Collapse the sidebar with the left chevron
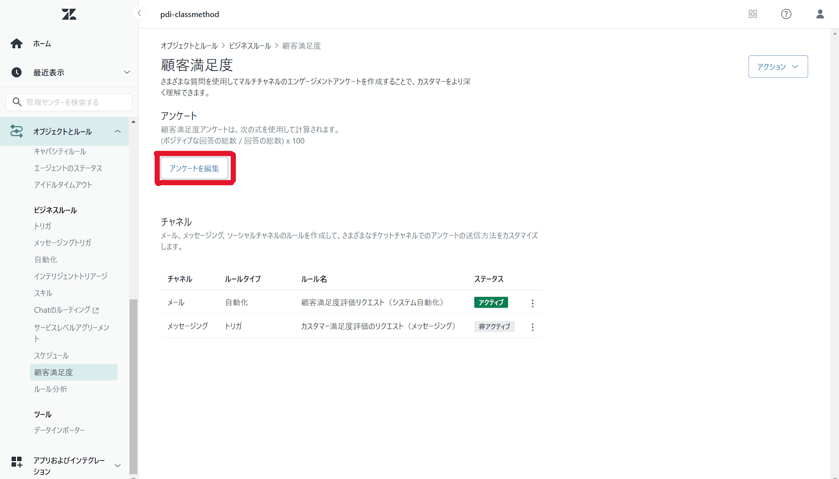This screenshot has width=839, height=479. coord(139,13)
